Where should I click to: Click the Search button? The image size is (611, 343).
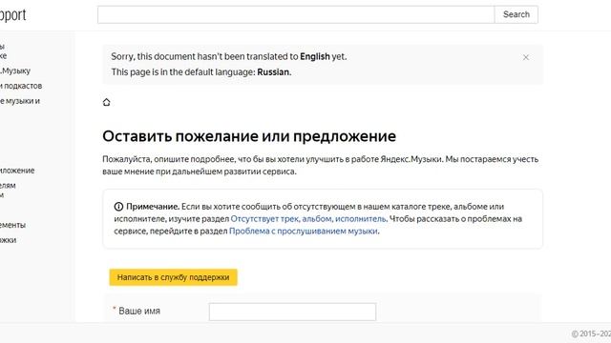click(516, 14)
